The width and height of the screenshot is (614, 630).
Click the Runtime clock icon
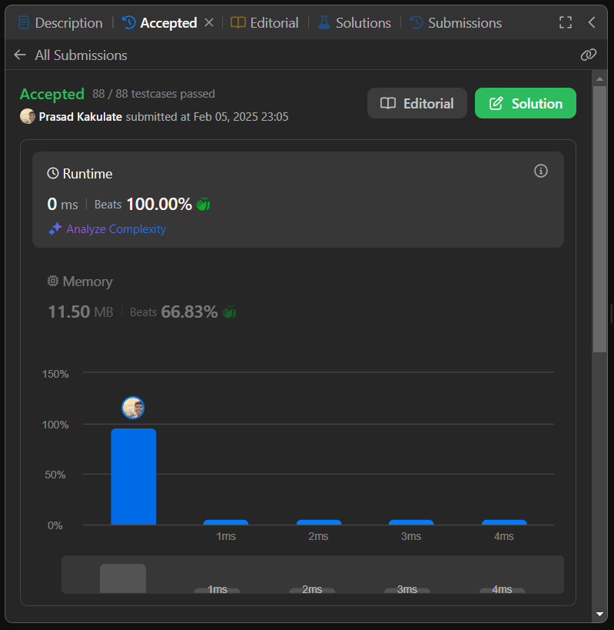(x=52, y=173)
